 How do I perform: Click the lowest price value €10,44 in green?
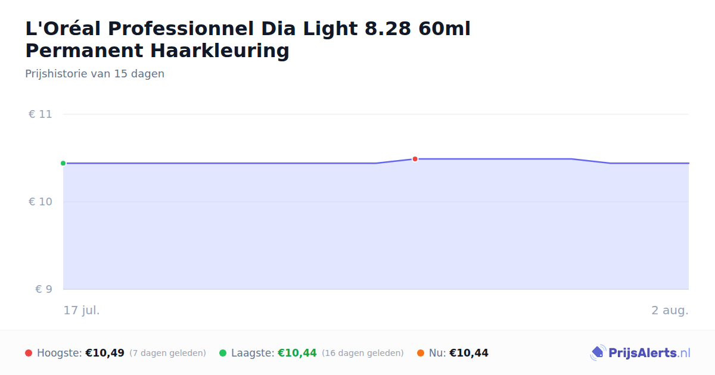coord(297,353)
